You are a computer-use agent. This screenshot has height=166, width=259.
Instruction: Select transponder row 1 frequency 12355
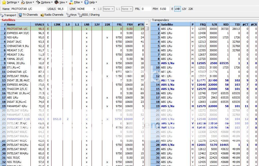(204, 29)
